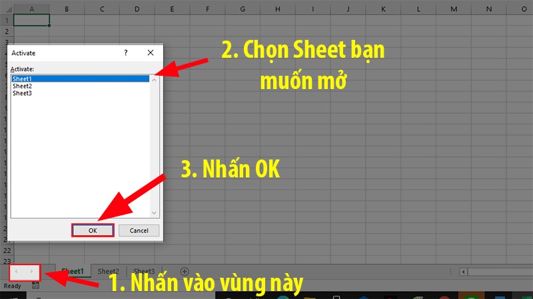Click the macro record icon in status bar
The width and height of the screenshot is (533, 299).
pos(35,286)
